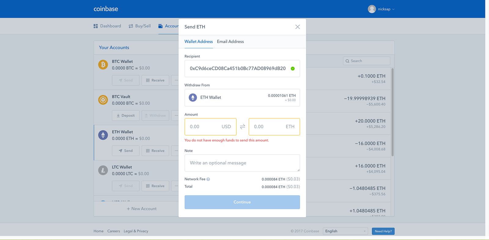Click the Need Help? button
This screenshot has width=489, height=240.
(383, 231)
